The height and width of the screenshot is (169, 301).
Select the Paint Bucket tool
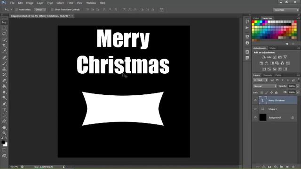coord(4,86)
